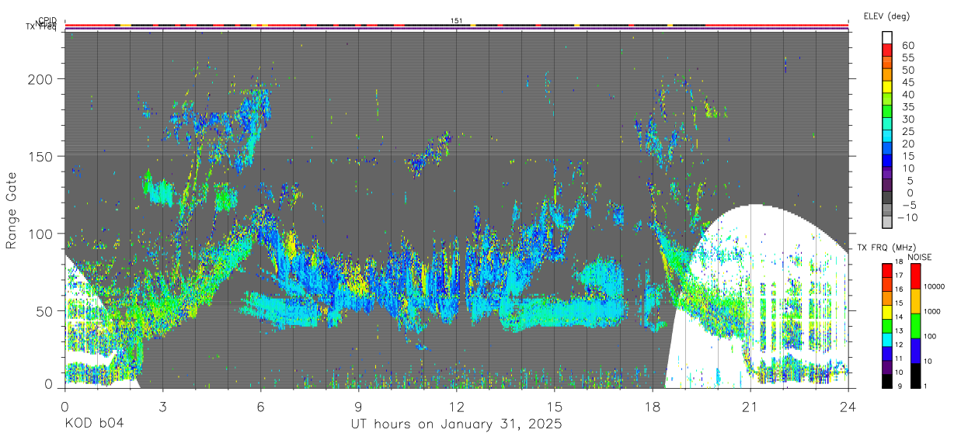
Task: Click the red swatch in the ELEV colorbar
Action: tap(887, 50)
